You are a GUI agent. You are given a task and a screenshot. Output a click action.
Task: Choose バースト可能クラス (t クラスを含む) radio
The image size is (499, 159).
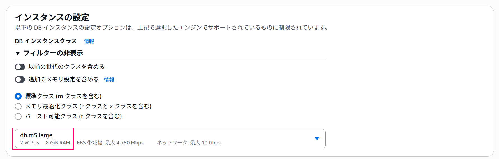point(18,116)
